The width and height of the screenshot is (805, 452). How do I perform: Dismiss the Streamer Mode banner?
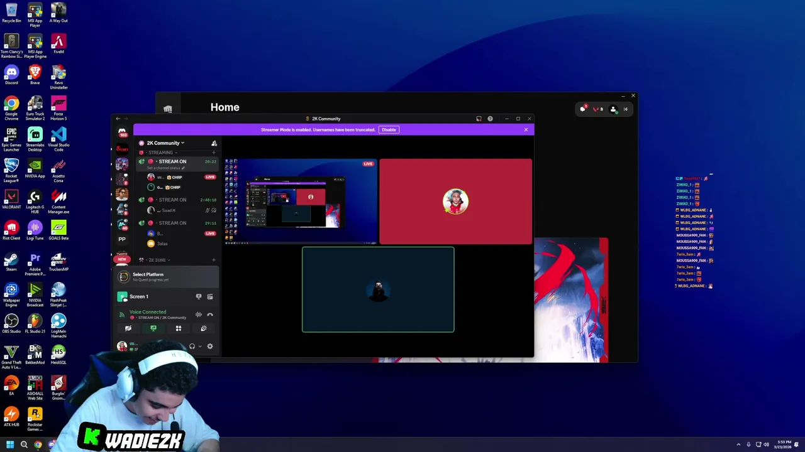(x=526, y=130)
